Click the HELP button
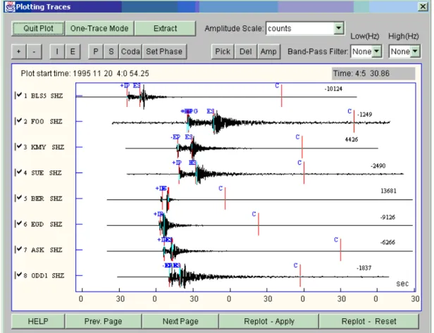 [38, 321]
